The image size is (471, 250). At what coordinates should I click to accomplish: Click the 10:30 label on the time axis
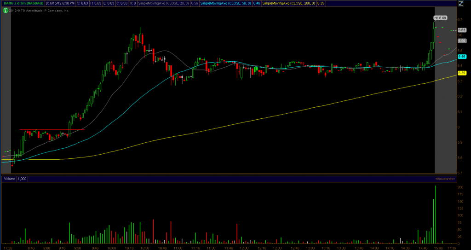[145, 248]
